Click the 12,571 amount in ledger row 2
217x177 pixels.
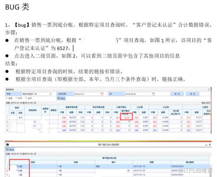pyautogui.click(x=198, y=122)
